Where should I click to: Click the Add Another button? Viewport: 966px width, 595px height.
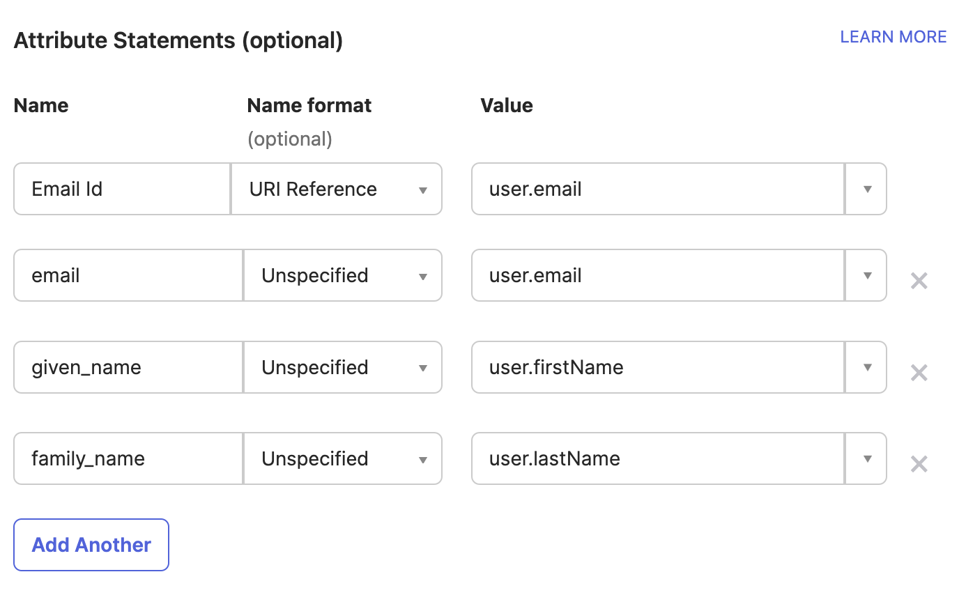coord(91,545)
